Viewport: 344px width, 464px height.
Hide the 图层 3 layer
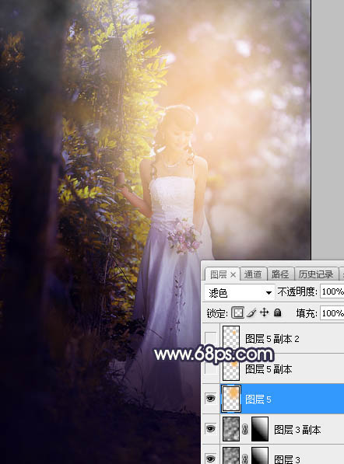[x=211, y=458]
